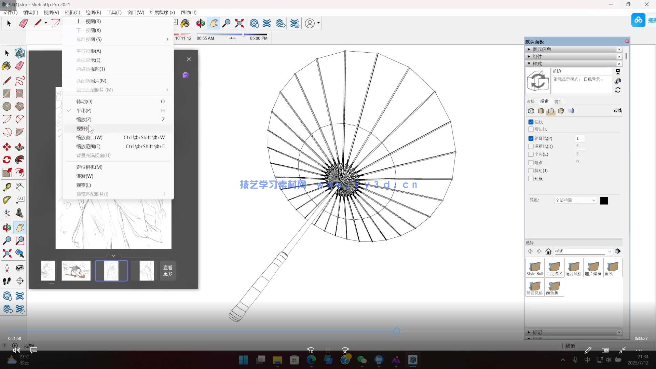
Task: Click the Position Camera tool icon
Action: coord(6,268)
